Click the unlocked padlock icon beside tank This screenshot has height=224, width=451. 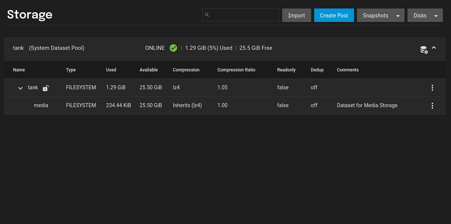(46, 88)
